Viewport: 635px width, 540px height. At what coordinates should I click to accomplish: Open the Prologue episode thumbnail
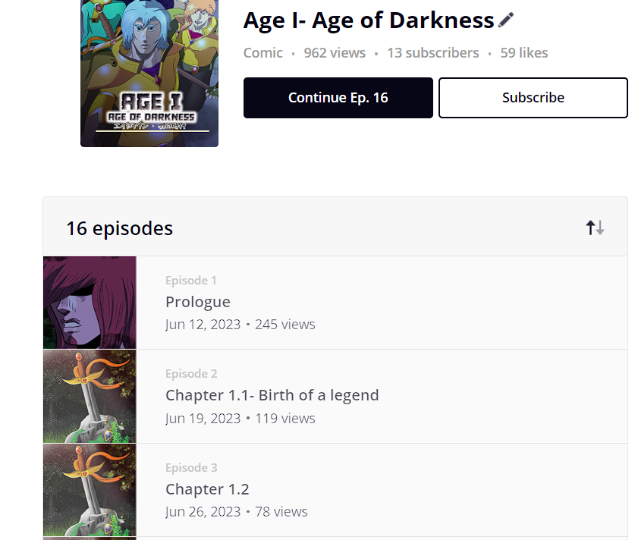[x=90, y=303]
